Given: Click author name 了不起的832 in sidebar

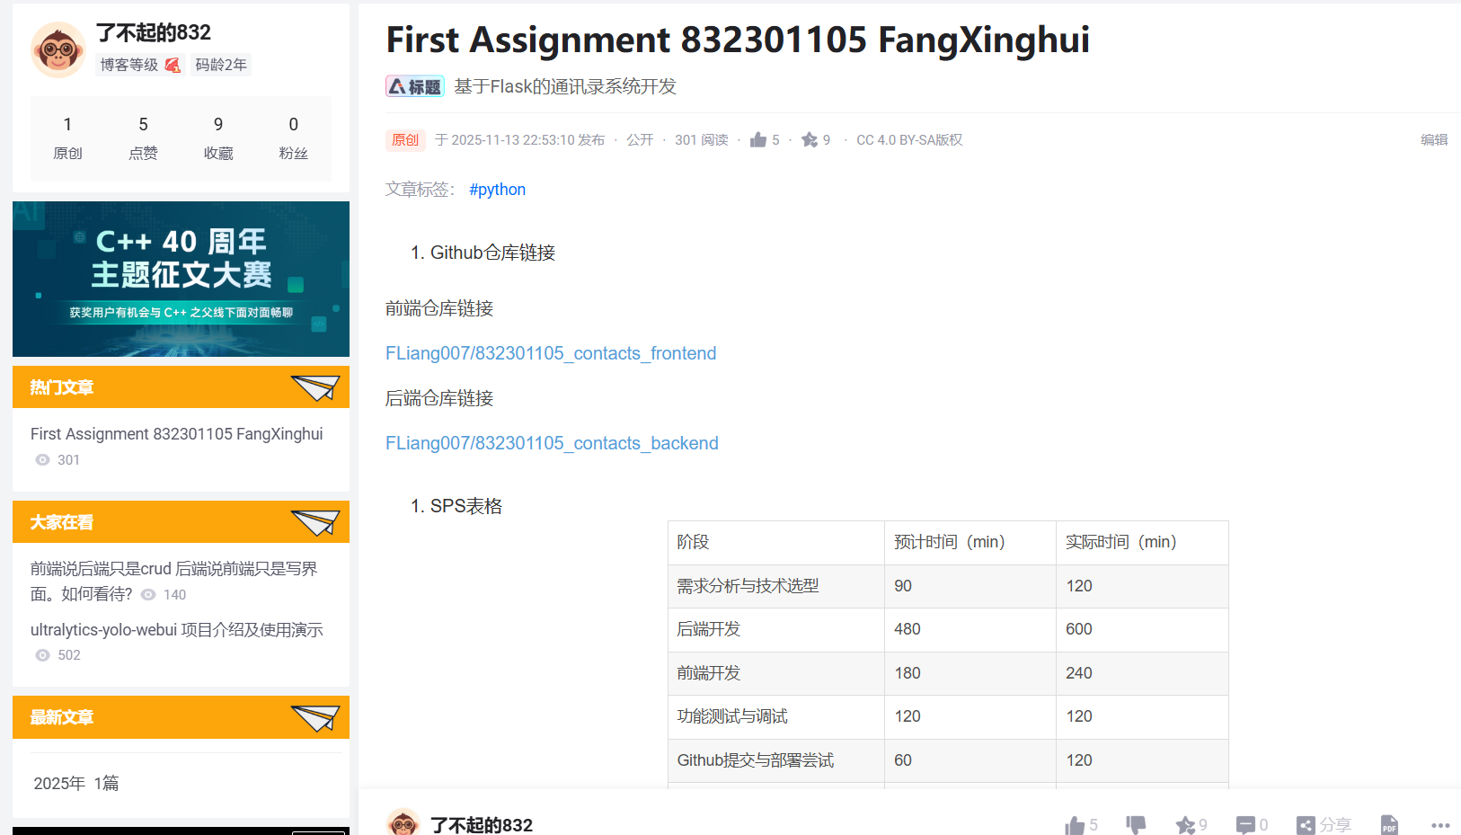Looking at the screenshot, I should 154,32.
